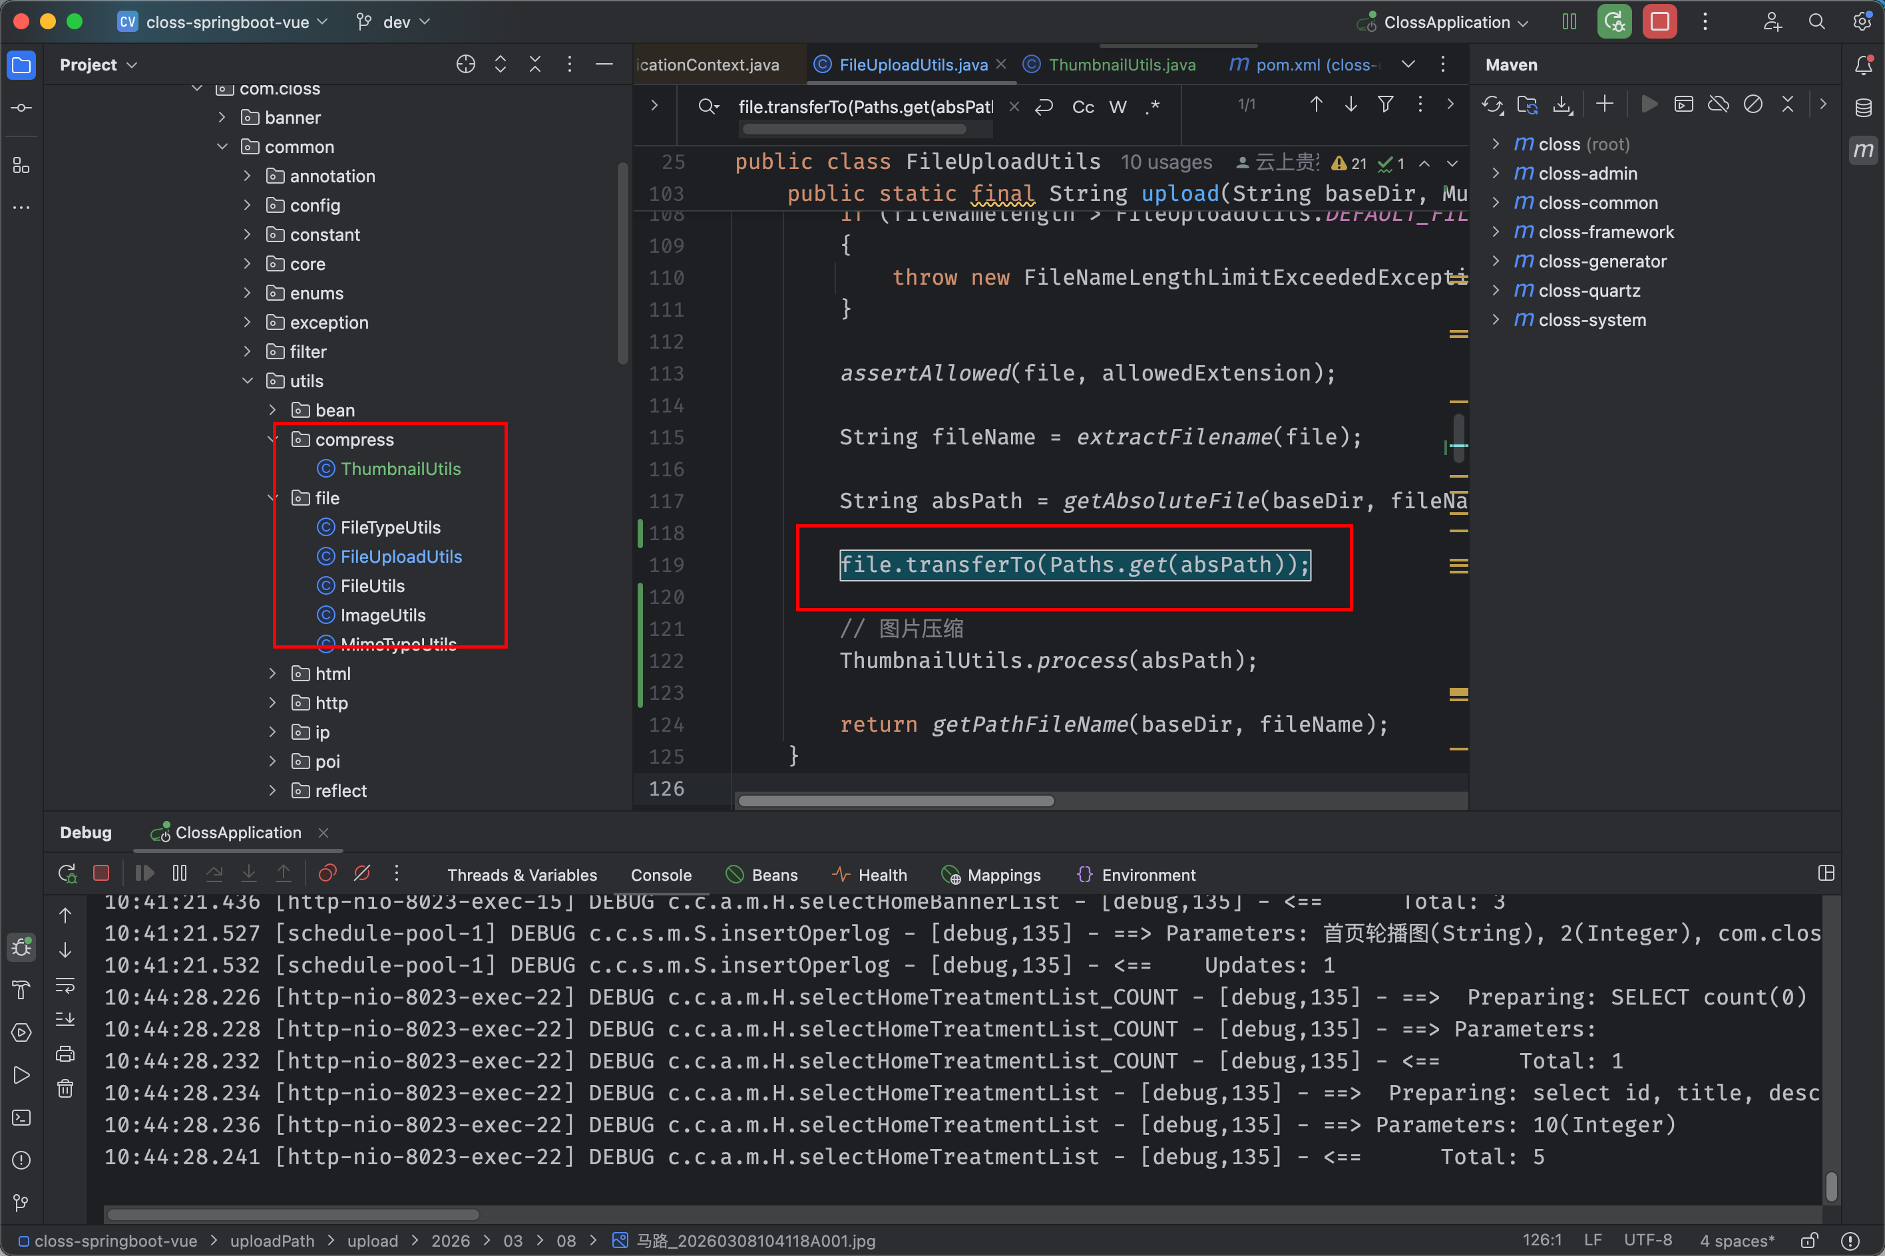
Task: Click uploadPath breadcrumb in status bar
Action: coord(272,1240)
